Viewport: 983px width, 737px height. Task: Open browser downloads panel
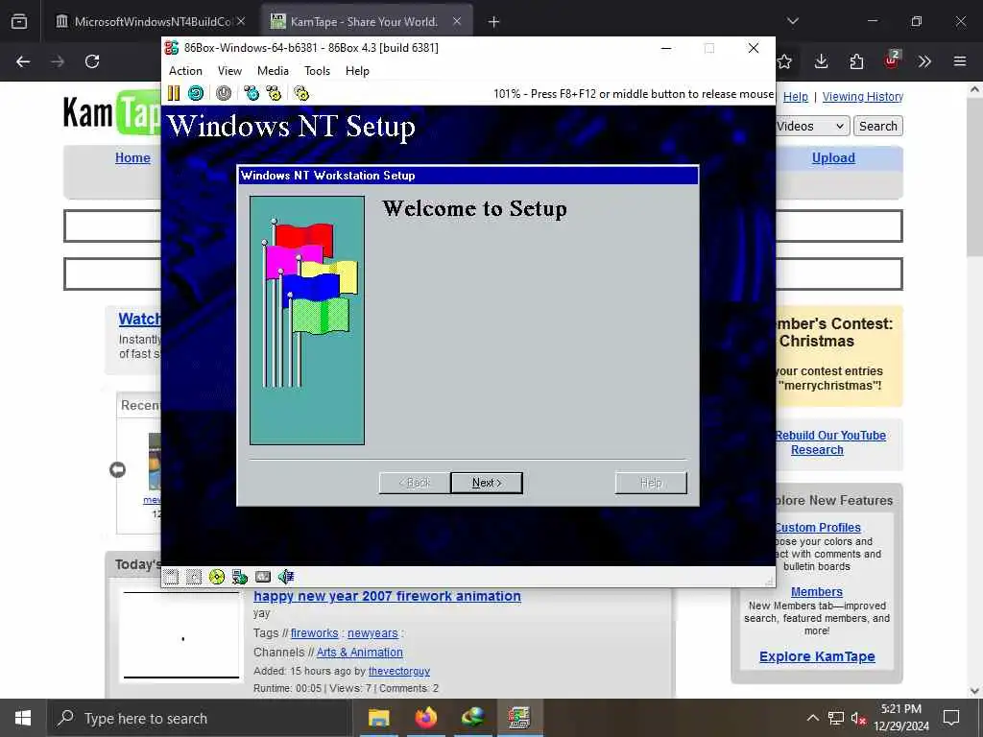click(x=822, y=61)
